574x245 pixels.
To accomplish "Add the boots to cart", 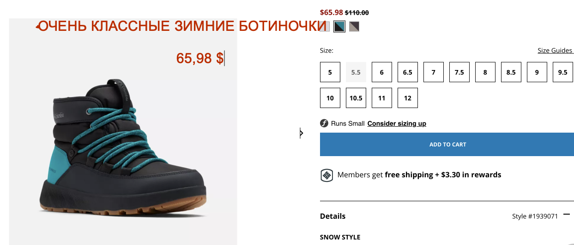I will pos(447,145).
